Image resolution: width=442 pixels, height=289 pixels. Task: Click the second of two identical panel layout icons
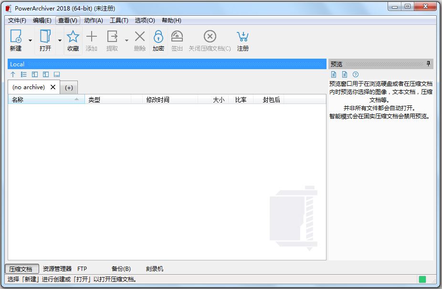[46, 74]
